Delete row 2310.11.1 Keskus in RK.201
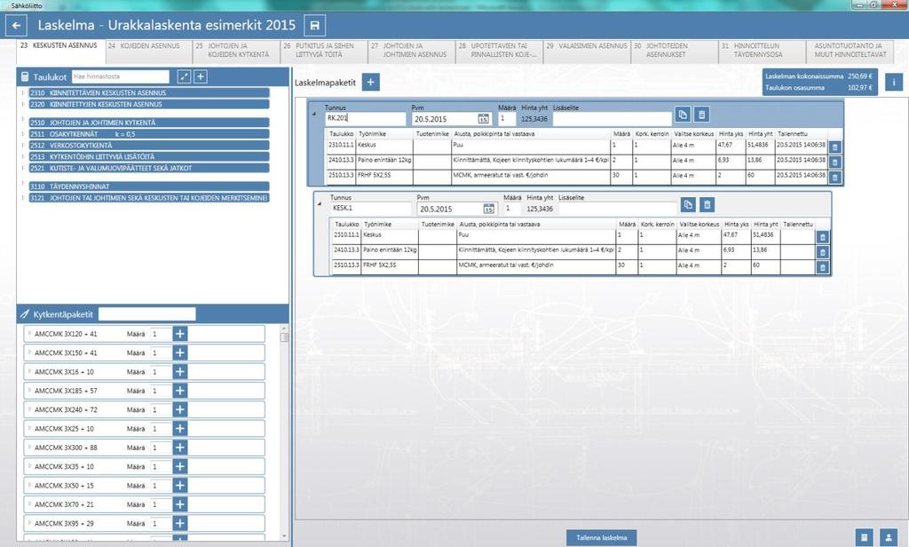 (834, 147)
